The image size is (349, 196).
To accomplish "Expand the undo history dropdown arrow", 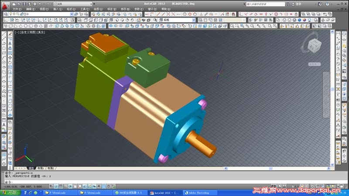I will pyautogui.click(x=43, y=4).
